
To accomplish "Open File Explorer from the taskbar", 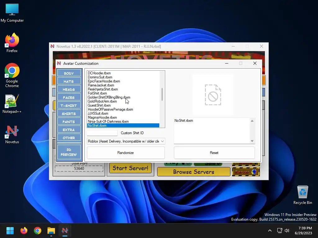I will pyautogui.click(x=51, y=231).
